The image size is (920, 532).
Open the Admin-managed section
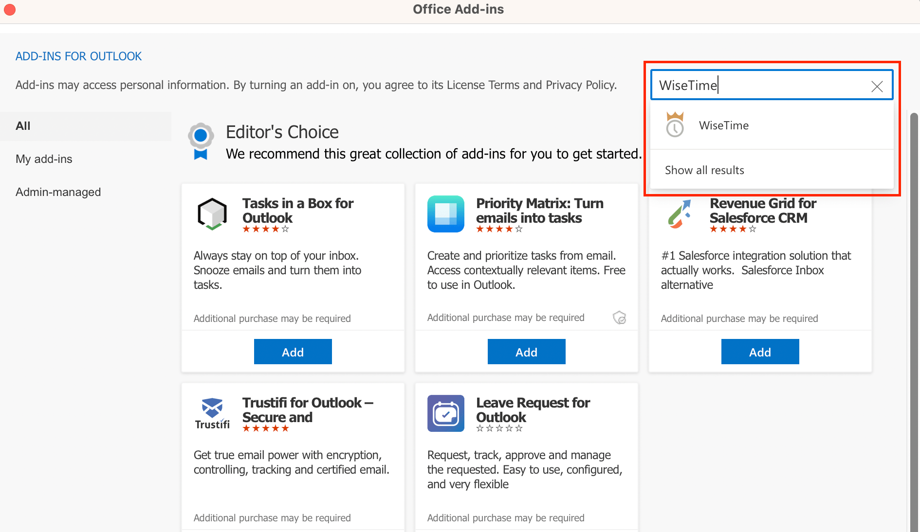58,192
